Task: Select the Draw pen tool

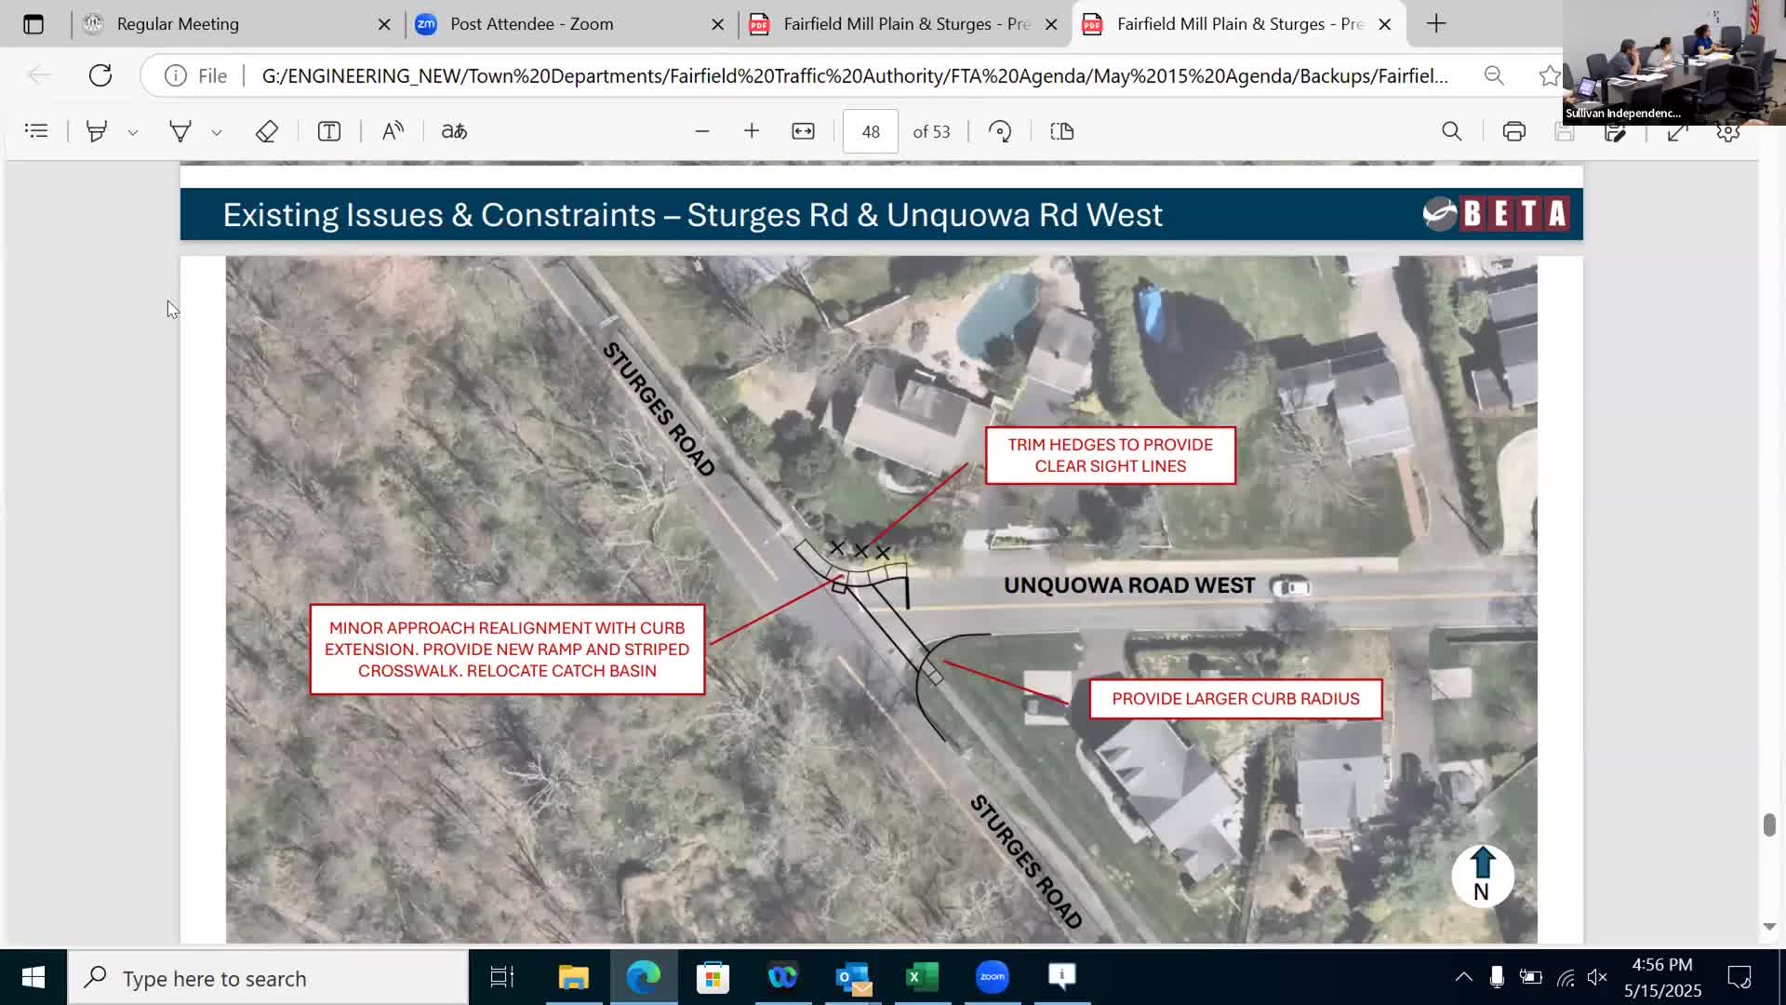Action: [181, 130]
